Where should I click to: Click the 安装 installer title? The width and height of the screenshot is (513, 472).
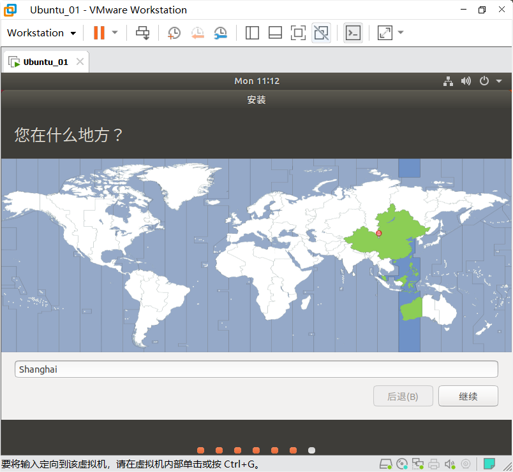click(x=256, y=99)
